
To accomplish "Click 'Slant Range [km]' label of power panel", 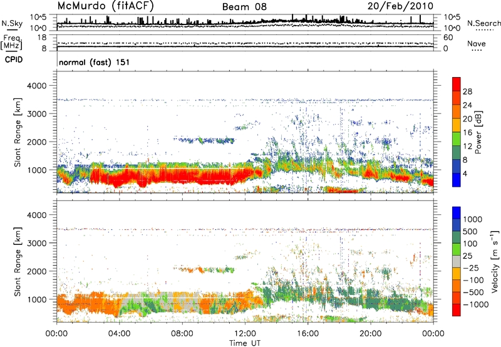I will (x=18, y=132).
